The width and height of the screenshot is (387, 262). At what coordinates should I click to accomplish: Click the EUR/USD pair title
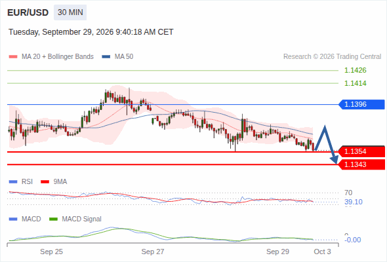[28, 12]
